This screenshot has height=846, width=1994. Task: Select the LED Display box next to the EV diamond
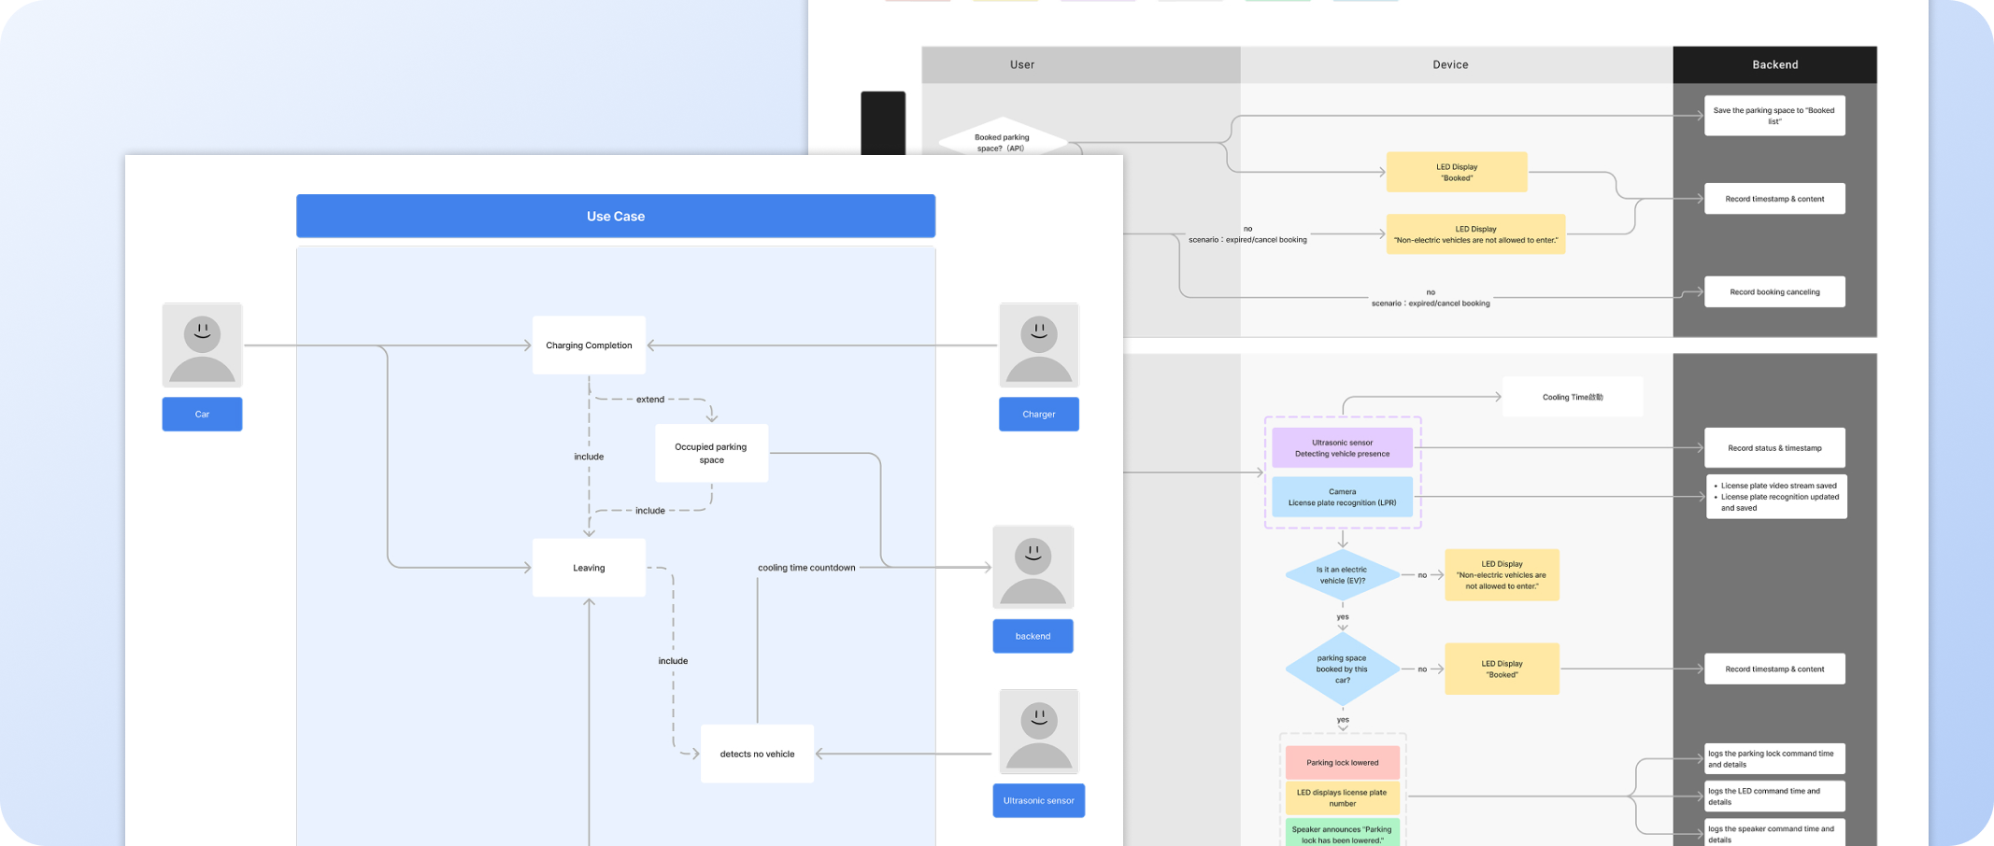1502,575
